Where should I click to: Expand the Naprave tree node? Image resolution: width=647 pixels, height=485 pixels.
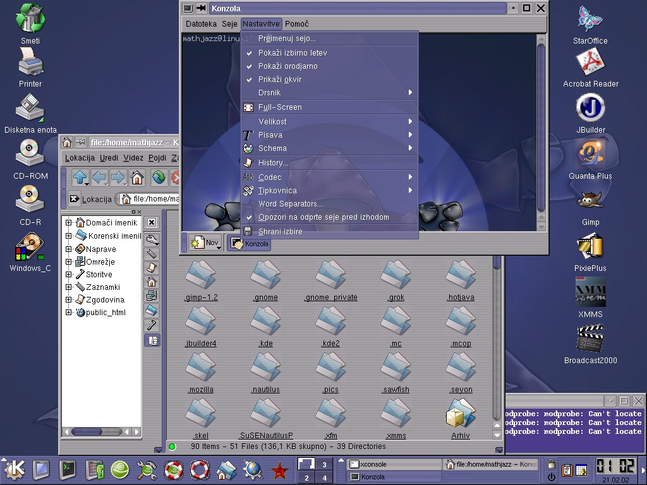pos(68,249)
